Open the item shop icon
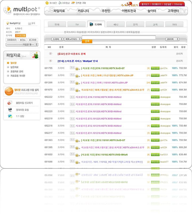The image size is (192, 218). tap(60, 3)
